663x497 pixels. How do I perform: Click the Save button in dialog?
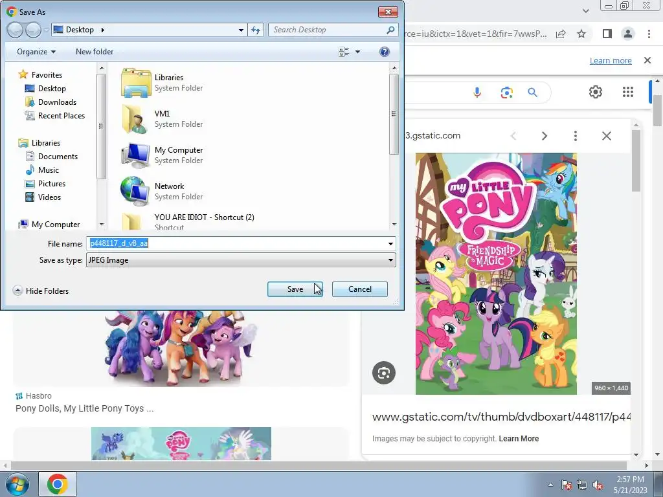click(x=295, y=289)
